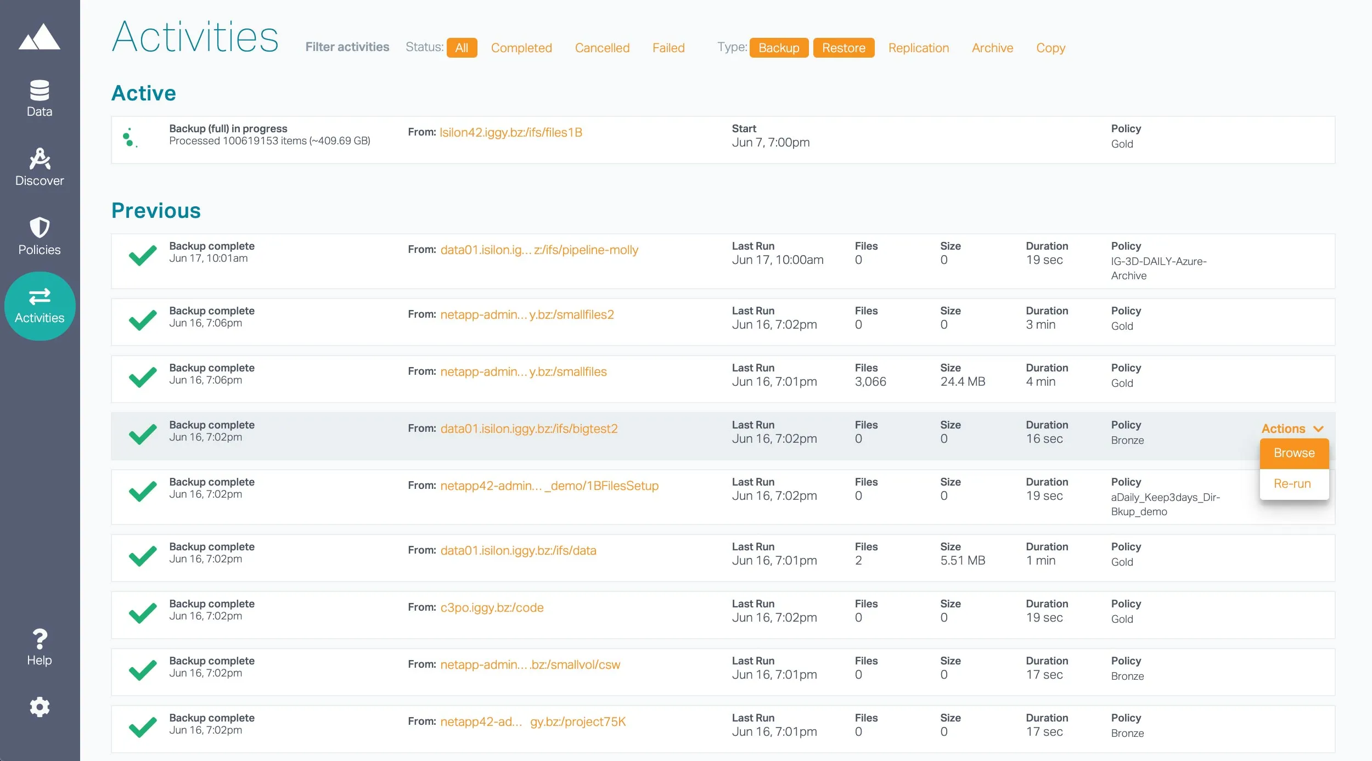Image resolution: width=1372 pixels, height=761 pixels.
Task: Open the Policies shield icon
Action: click(40, 227)
